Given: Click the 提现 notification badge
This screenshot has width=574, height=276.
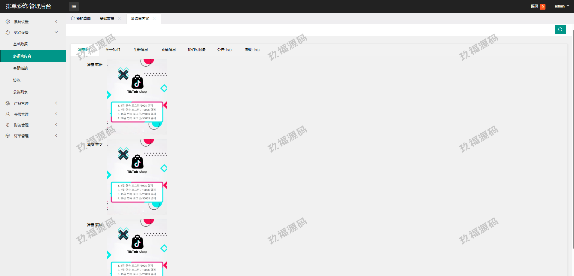Looking at the screenshot, I should 542,7.
